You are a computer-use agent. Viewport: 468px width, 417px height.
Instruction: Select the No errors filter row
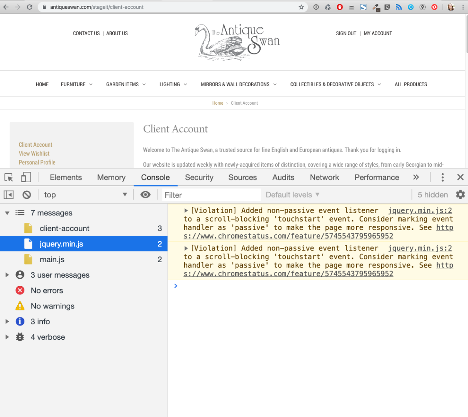(84, 290)
